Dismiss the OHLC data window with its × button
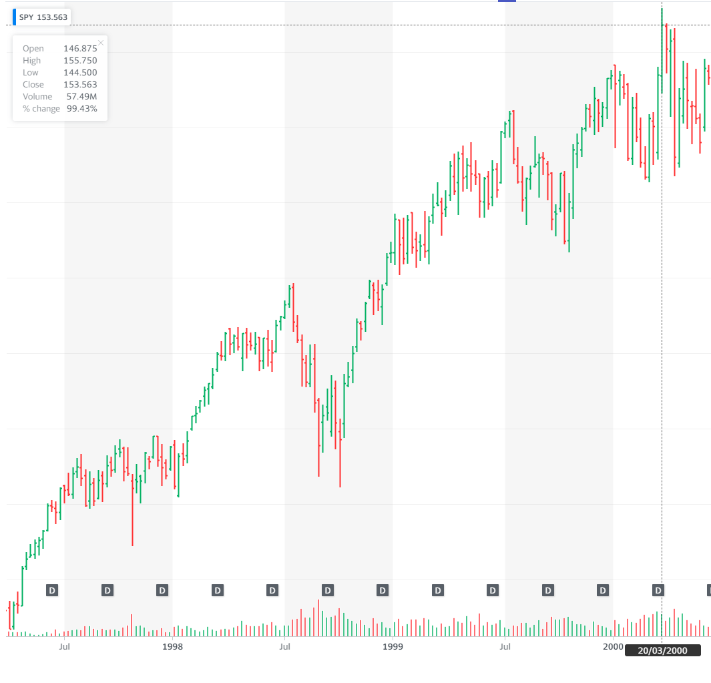Viewport: 711px width, 683px height. tap(101, 42)
